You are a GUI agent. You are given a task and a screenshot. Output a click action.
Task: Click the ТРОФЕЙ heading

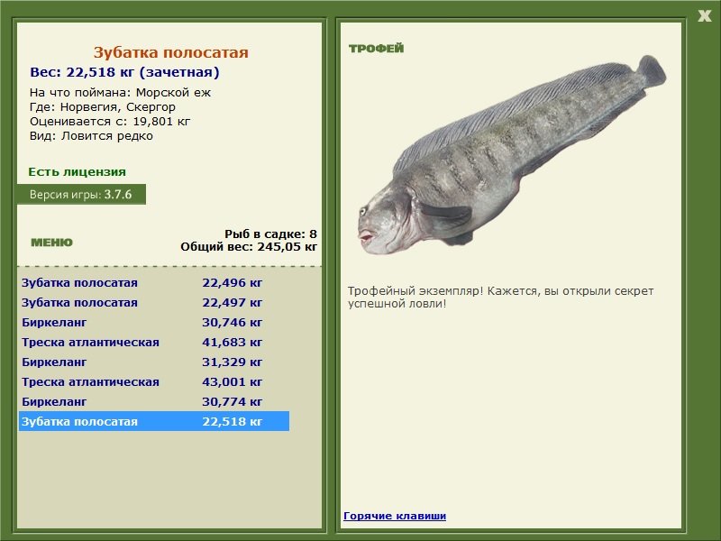[x=376, y=49]
